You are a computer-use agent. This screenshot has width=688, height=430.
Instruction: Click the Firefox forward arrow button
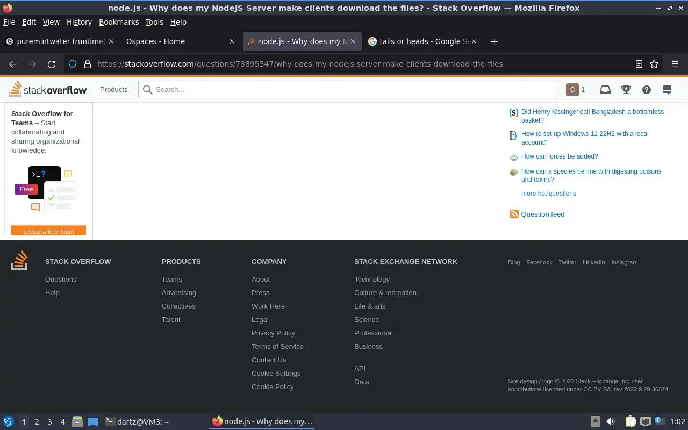tap(32, 64)
